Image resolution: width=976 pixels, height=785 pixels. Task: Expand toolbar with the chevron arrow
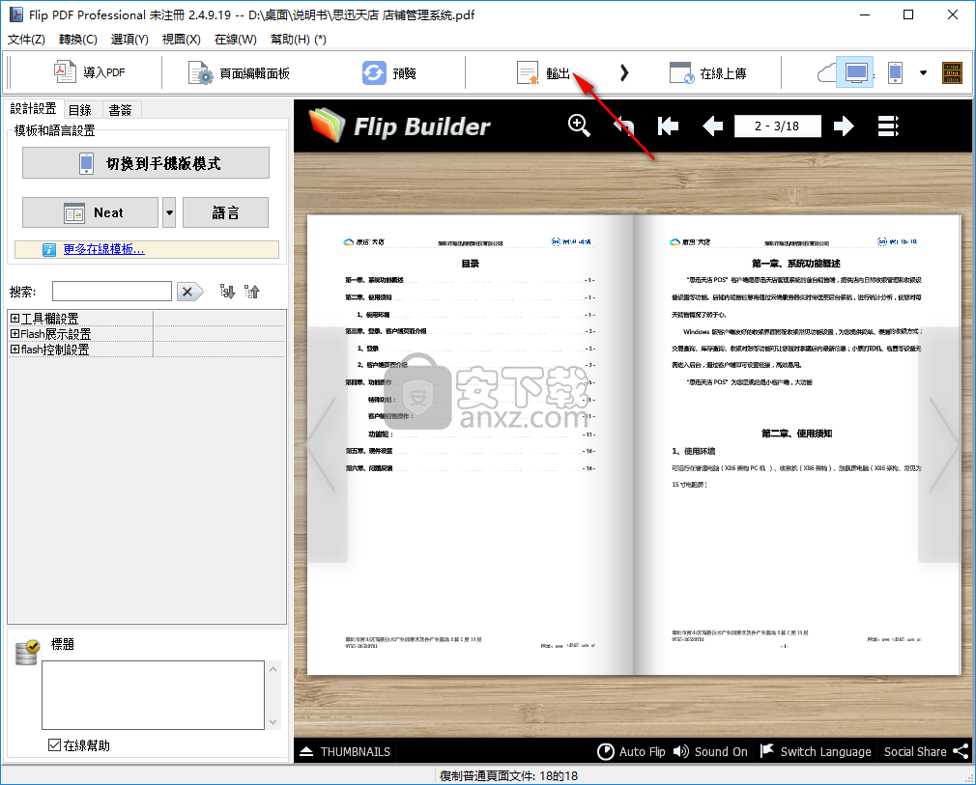click(623, 73)
